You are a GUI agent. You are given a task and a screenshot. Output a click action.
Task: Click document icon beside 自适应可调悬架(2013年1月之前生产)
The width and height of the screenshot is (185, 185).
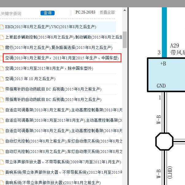click(x=2, y=110)
